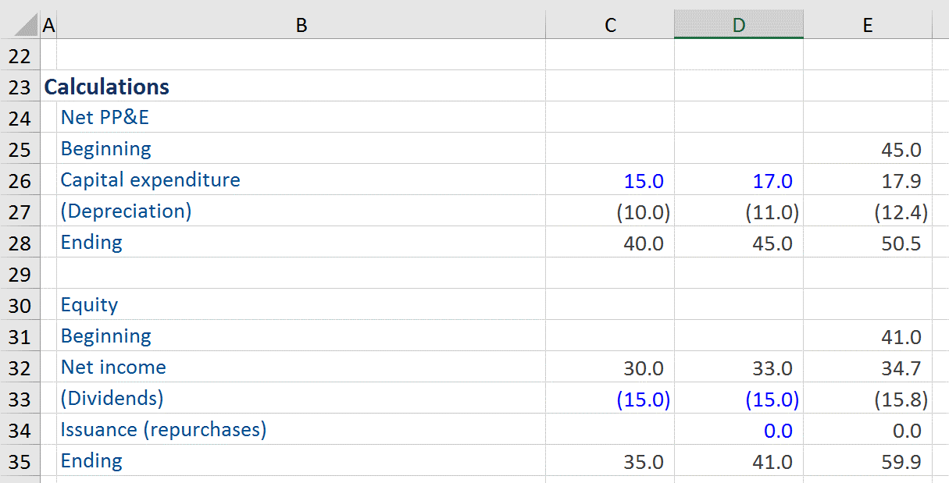Select row 35 header
The image size is (949, 483).
tap(21, 461)
